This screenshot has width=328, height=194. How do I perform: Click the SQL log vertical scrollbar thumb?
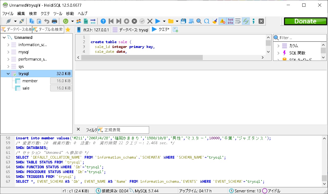[325, 178]
